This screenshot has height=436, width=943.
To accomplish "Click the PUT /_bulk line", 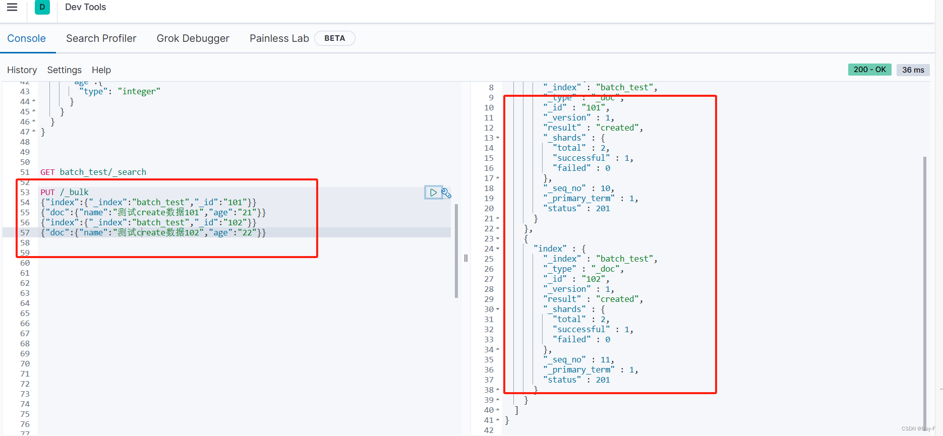I will point(65,192).
